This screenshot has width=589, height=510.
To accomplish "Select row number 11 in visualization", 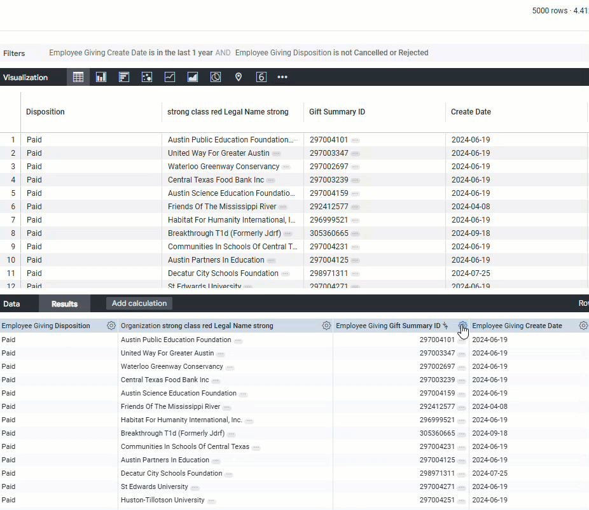I will [11, 273].
